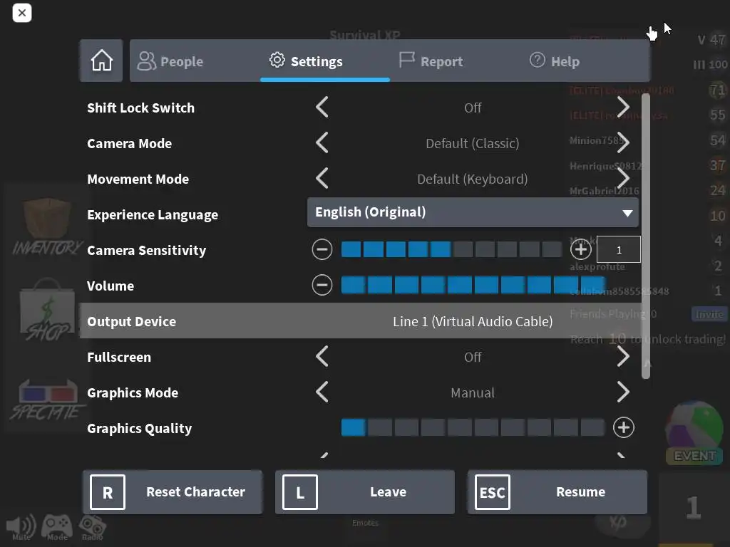The image size is (730, 547).
Task: Click the Emotes label at bottom
Action: pos(365,523)
